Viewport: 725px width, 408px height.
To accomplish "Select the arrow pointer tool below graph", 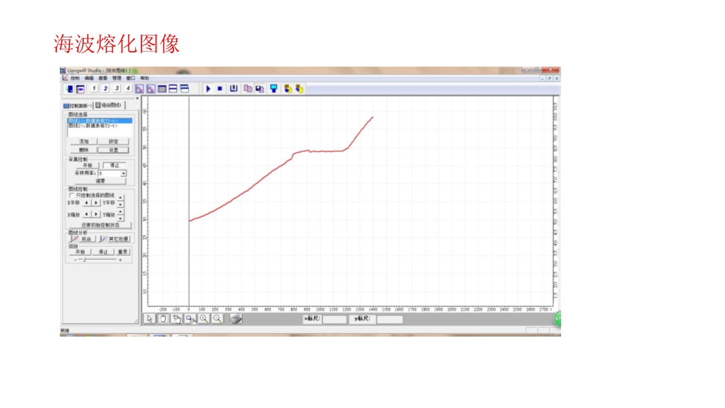I will tap(150, 318).
